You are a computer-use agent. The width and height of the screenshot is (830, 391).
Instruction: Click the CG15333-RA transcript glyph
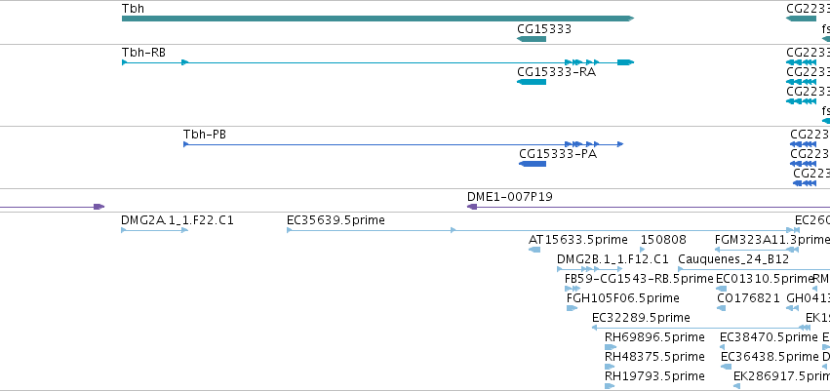(532, 82)
